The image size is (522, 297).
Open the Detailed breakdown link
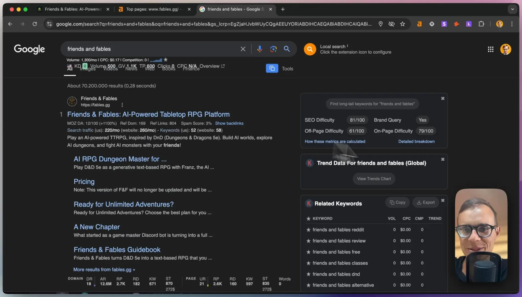(417, 141)
